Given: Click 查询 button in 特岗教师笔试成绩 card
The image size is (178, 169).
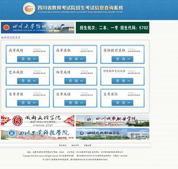Looking at the screenshot, I should [x=122, y=81].
